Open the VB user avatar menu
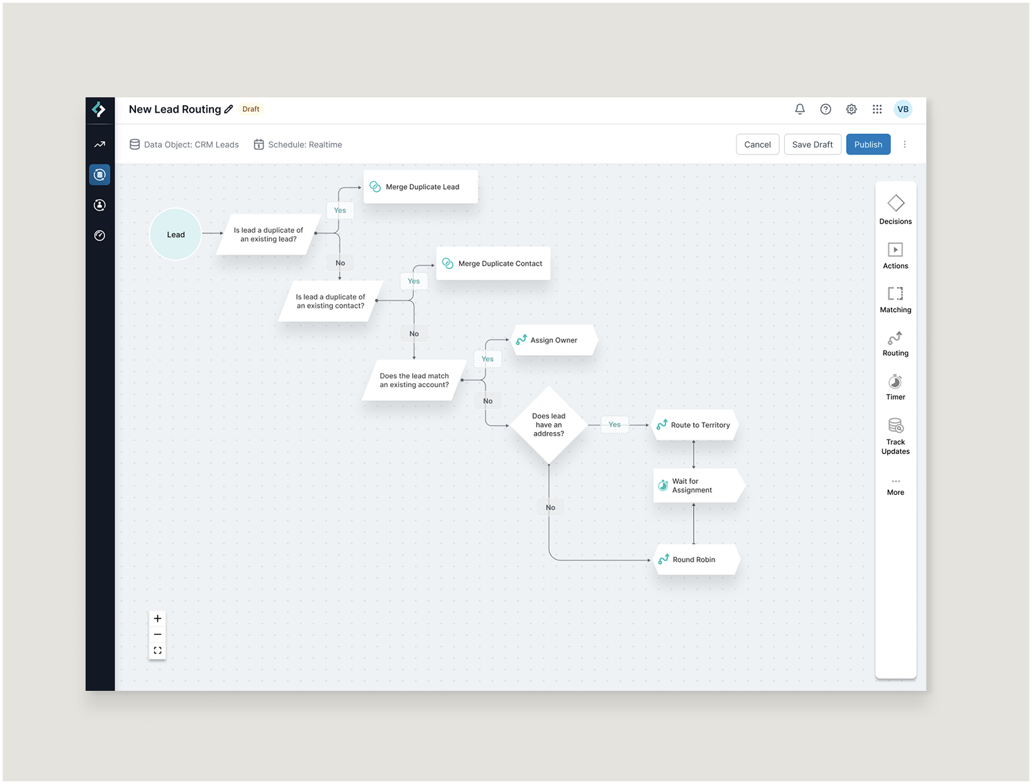The image size is (1032, 784). click(x=903, y=109)
